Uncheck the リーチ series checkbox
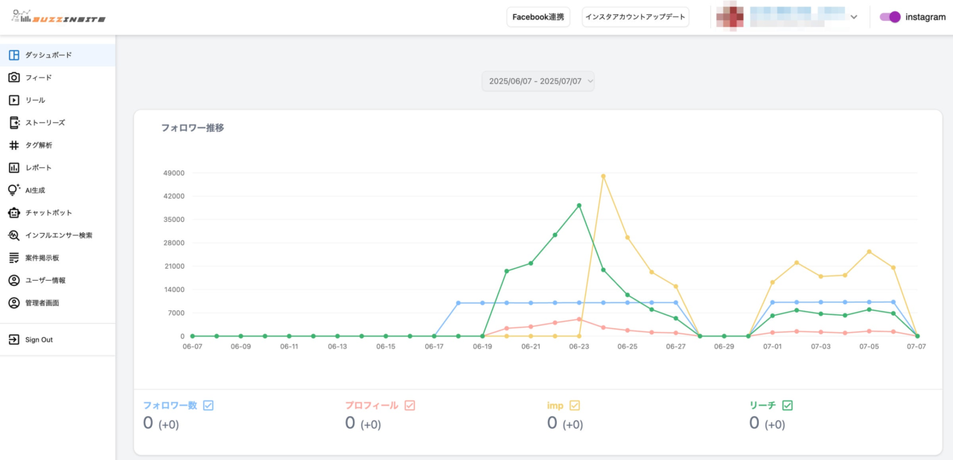Screen dimensions: 953x460 (787, 406)
